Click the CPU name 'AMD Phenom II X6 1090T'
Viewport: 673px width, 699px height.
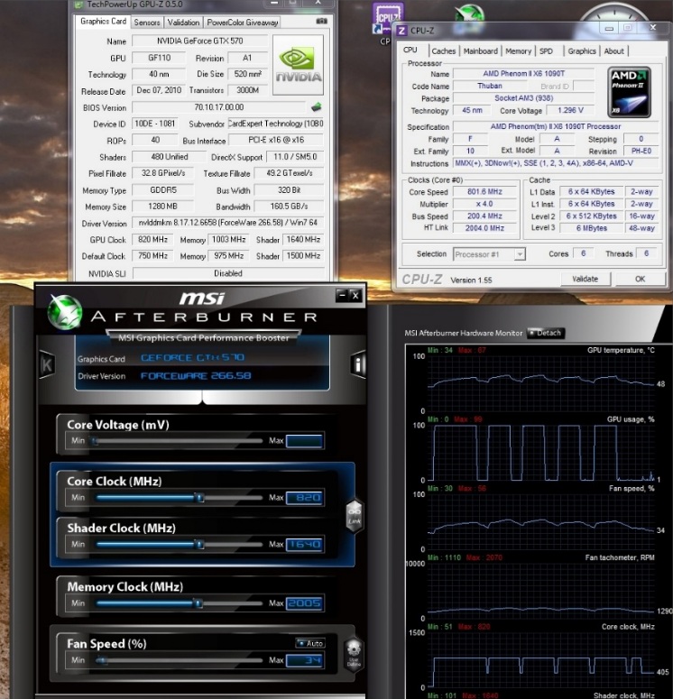pos(523,74)
